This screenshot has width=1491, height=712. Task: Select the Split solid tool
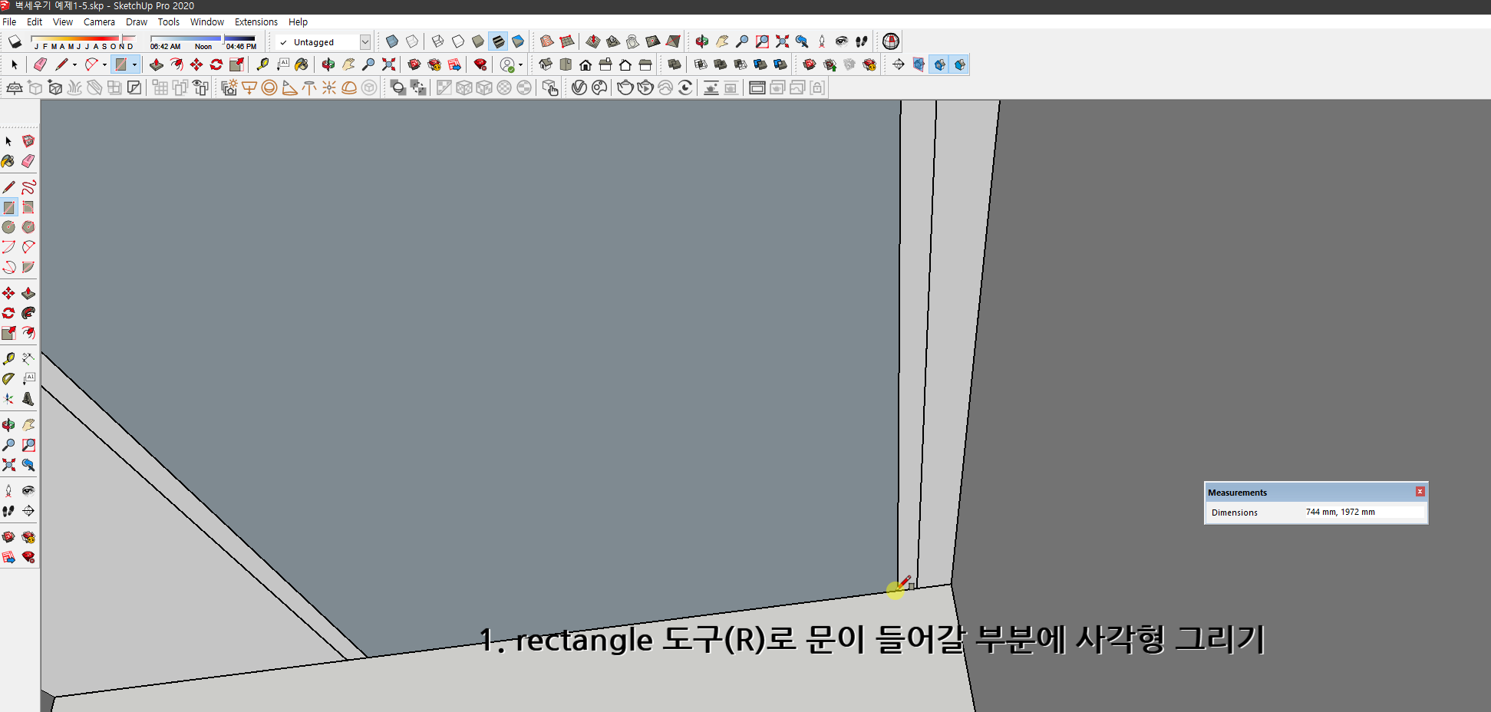point(780,64)
